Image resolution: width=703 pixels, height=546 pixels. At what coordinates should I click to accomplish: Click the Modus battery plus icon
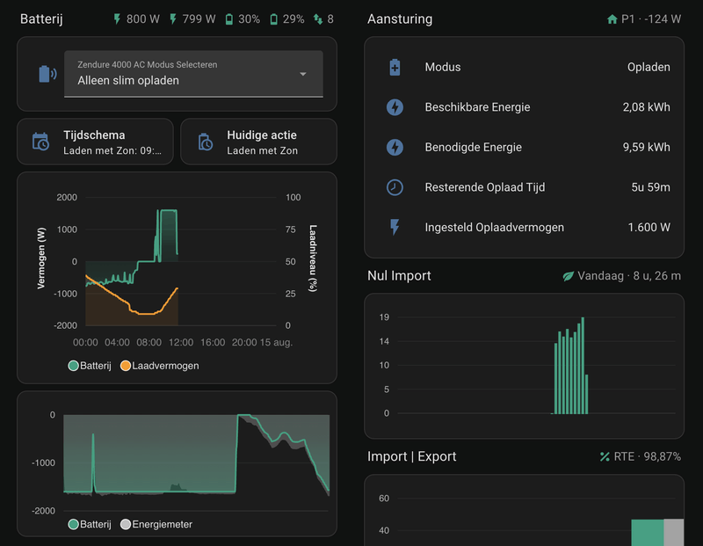[395, 68]
